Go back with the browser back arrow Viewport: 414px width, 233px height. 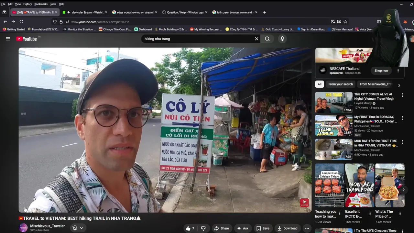coord(5,22)
